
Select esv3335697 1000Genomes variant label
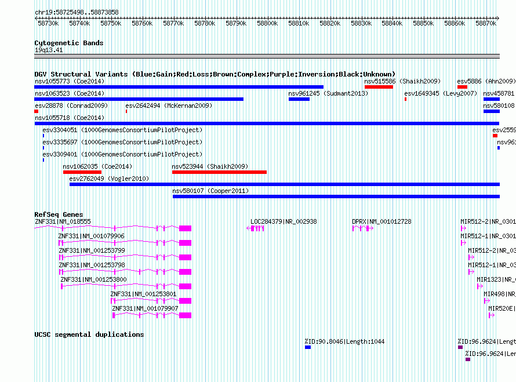pyautogui.click(x=122, y=142)
